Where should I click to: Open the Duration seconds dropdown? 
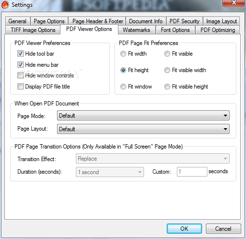tap(110, 172)
